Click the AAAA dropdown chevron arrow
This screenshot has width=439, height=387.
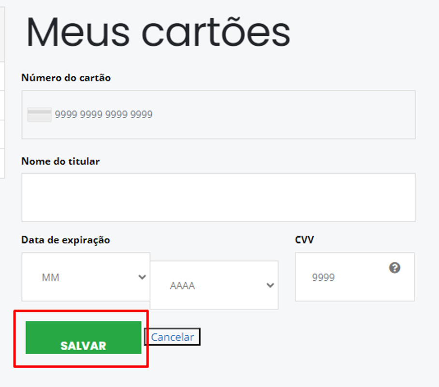coord(270,285)
